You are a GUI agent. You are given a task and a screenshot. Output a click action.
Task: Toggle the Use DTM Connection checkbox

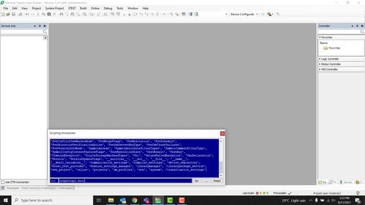pyautogui.click(x=3, y=182)
